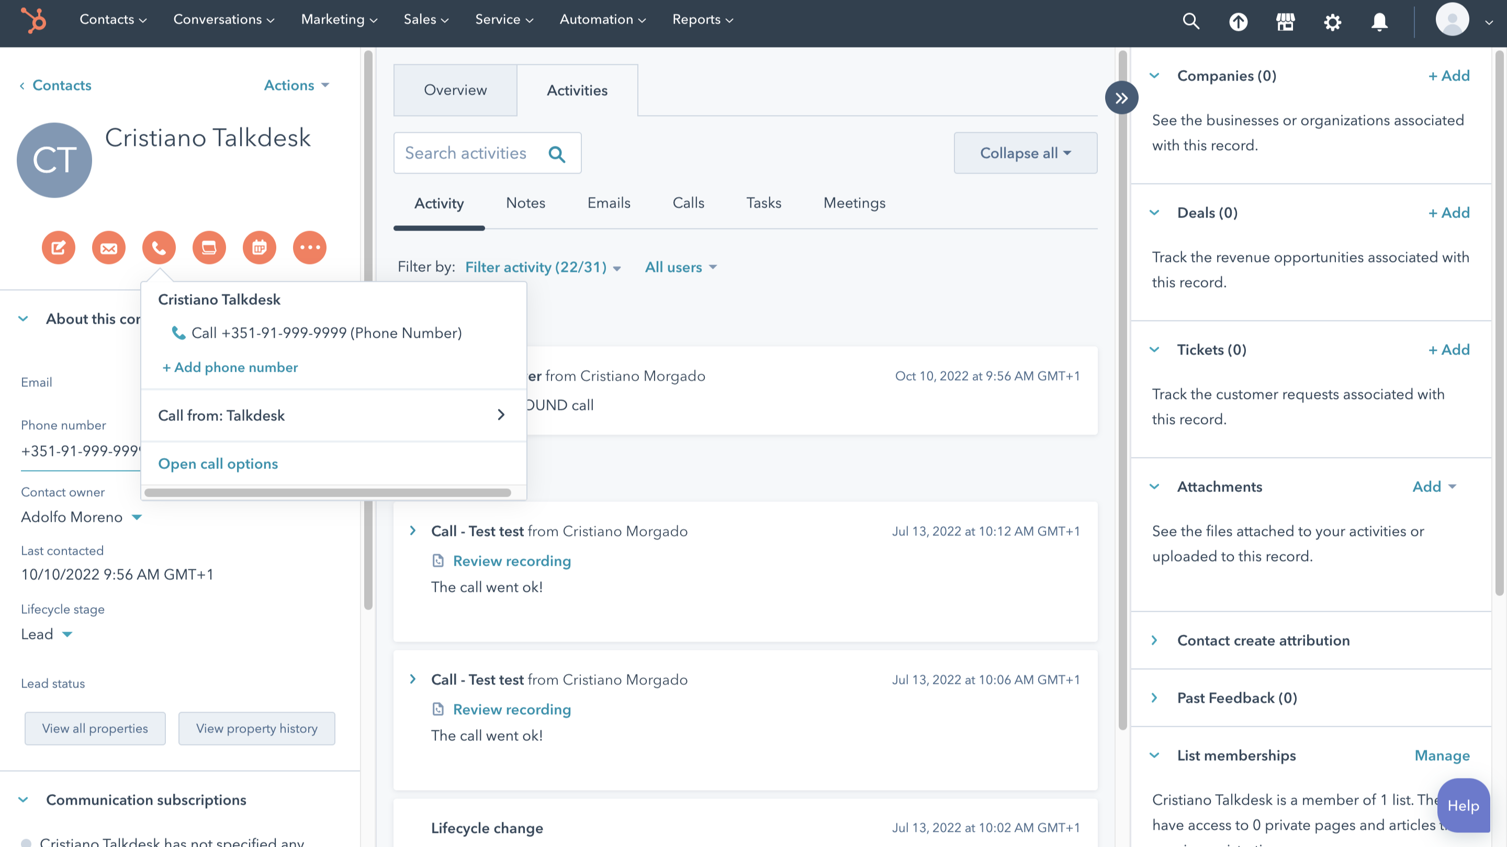Open global search in the top navigation
The height and width of the screenshot is (847, 1507).
[1191, 21]
